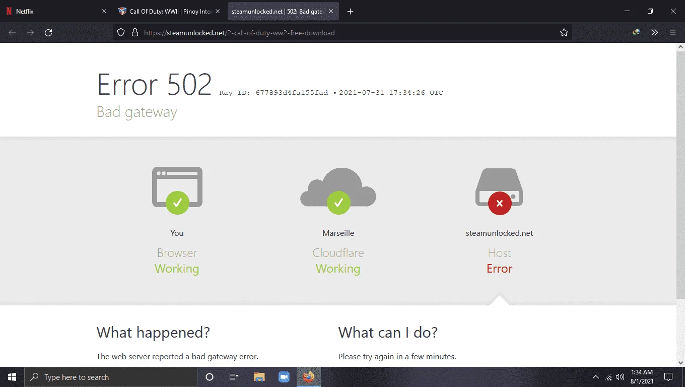685x387 pixels.
Task: Click the 'What can I do?' heading
Action: coord(388,333)
